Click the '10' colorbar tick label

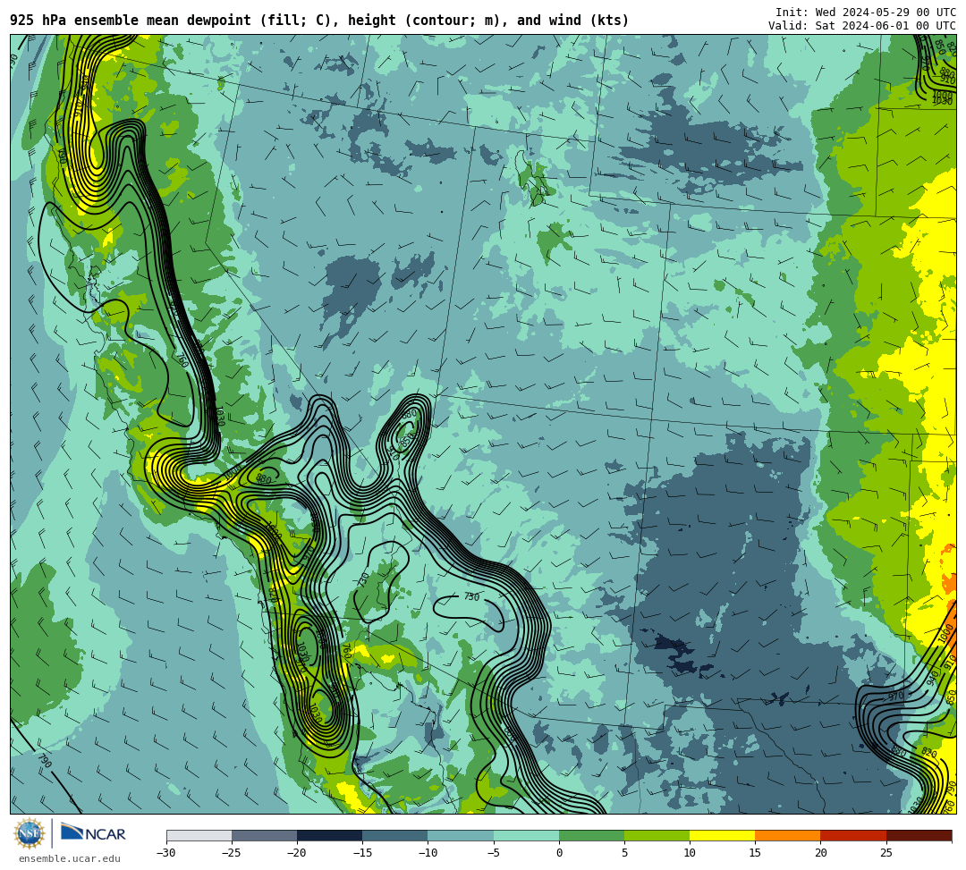pos(690,853)
